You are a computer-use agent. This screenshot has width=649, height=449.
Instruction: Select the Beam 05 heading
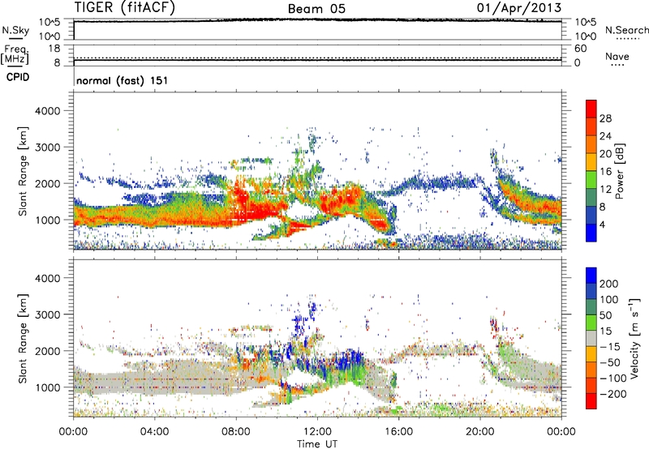[x=316, y=9]
